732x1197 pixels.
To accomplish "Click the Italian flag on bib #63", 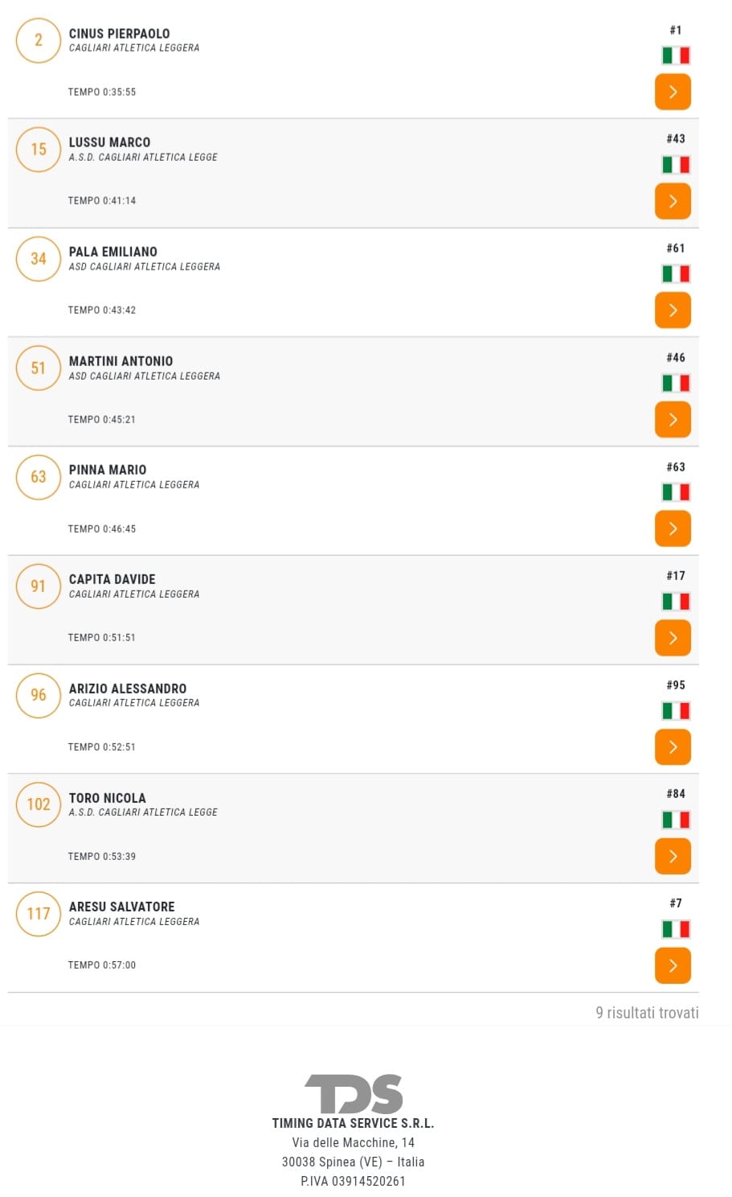I will click(676, 492).
